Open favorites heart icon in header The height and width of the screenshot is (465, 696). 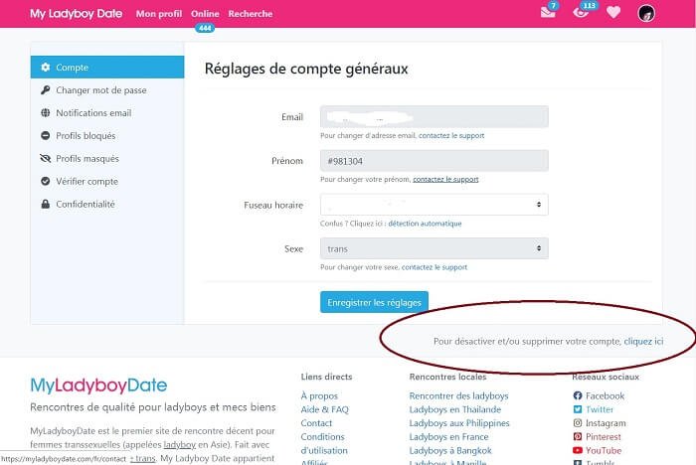pyautogui.click(x=613, y=13)
